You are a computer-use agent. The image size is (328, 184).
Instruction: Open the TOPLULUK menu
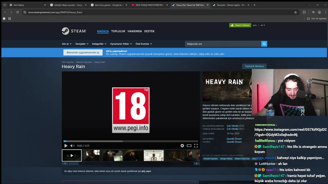pos(118,31)
